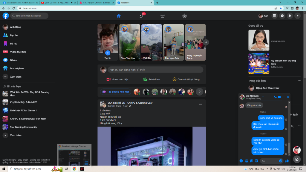306x172 pixels.
Task: Click the 'bạn đang nghĩ gì thế' post box
Action: tap(155, 70)
